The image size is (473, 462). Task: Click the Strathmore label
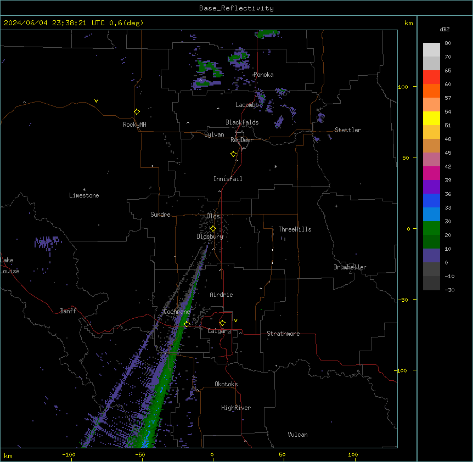point(283,334)
